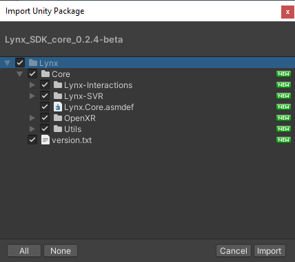Screen dimensions: 295x262
Task: Select the Core row label
Action: 61,74
